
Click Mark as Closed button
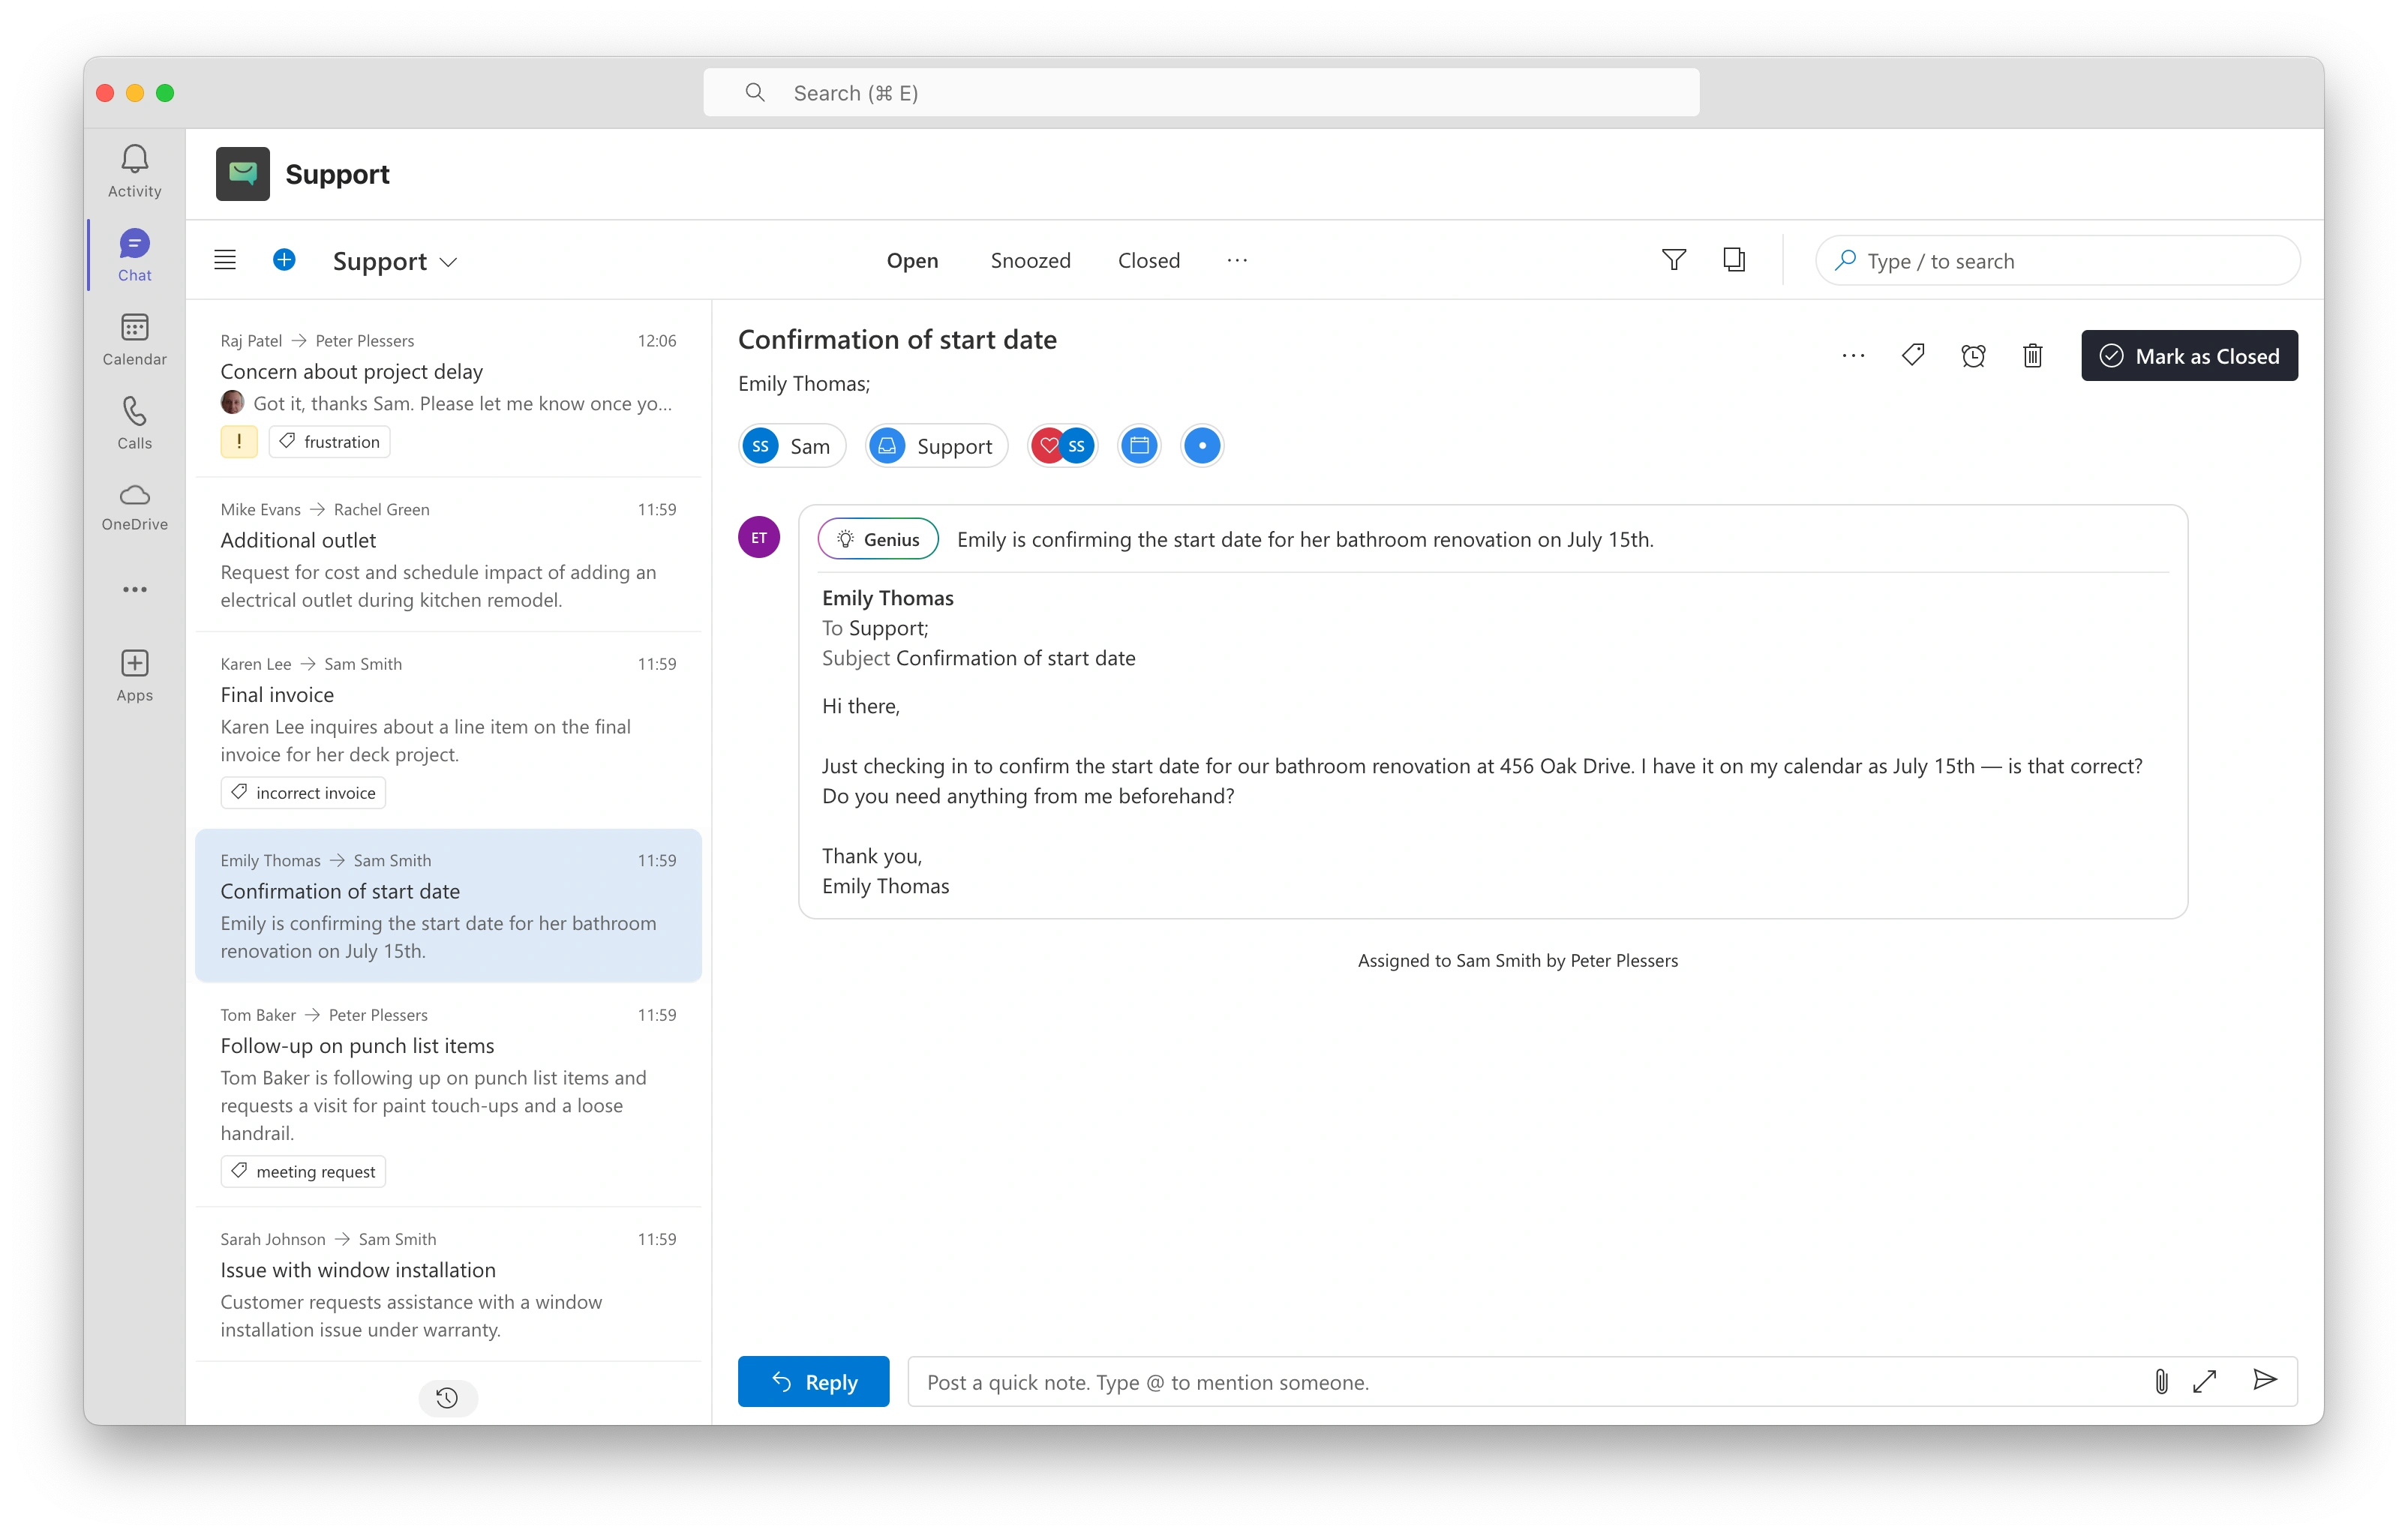coord(2189,355)
